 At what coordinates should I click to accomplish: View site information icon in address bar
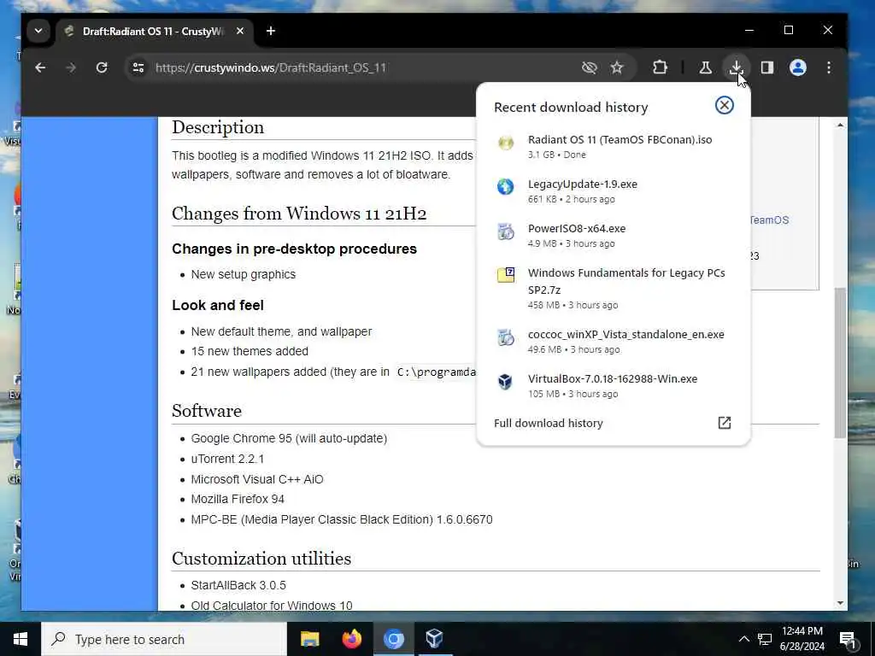(138, 67)
